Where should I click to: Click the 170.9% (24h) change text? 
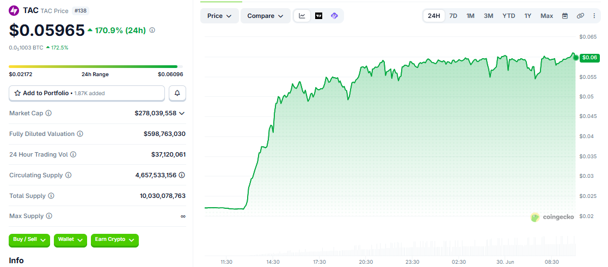[120, 30]
